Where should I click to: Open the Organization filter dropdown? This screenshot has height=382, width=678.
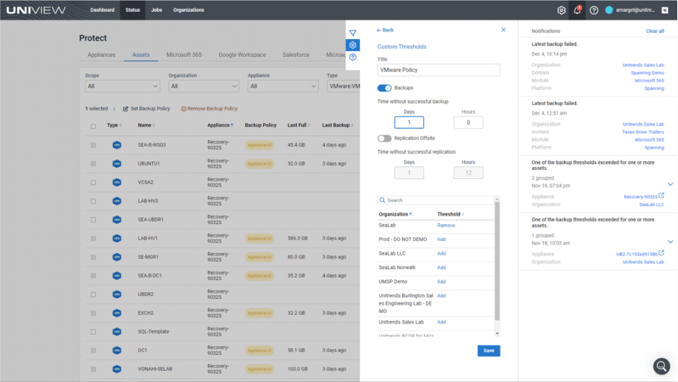(x=204, y=86)
